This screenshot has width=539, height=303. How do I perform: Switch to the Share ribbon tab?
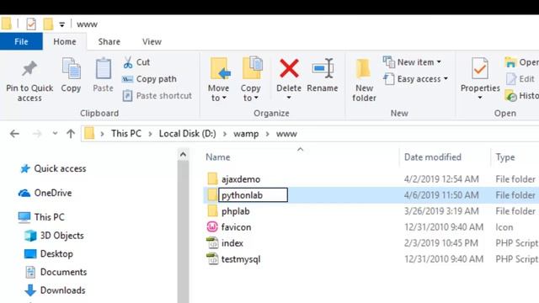click(109, 41)
